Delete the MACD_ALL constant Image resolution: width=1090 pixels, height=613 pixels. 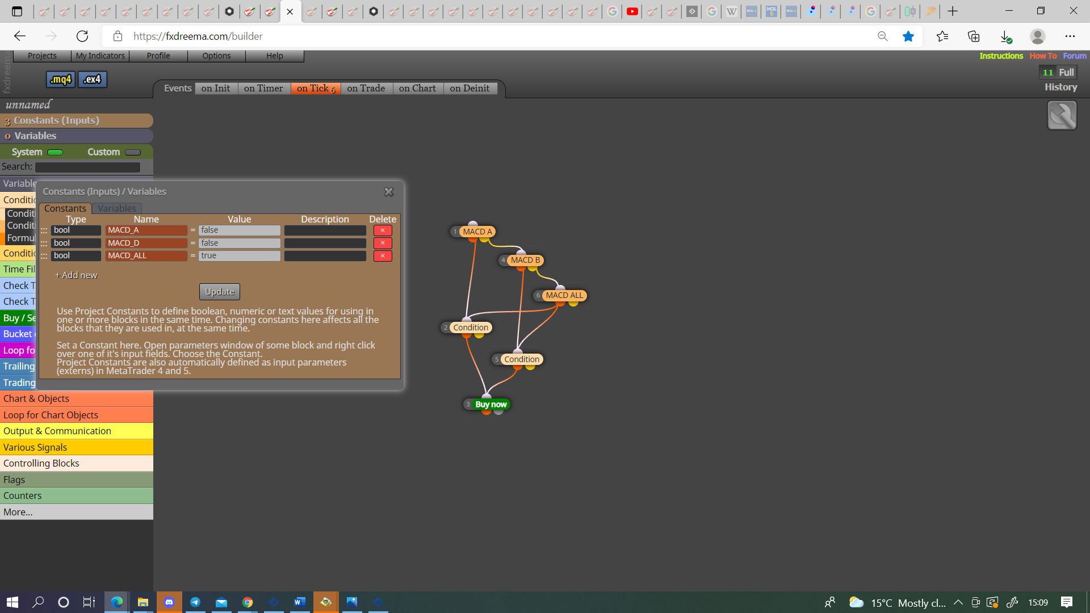click(x=383, y=256)
